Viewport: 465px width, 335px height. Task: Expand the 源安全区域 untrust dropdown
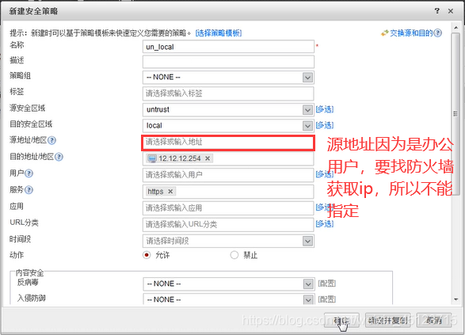(308, 110)
